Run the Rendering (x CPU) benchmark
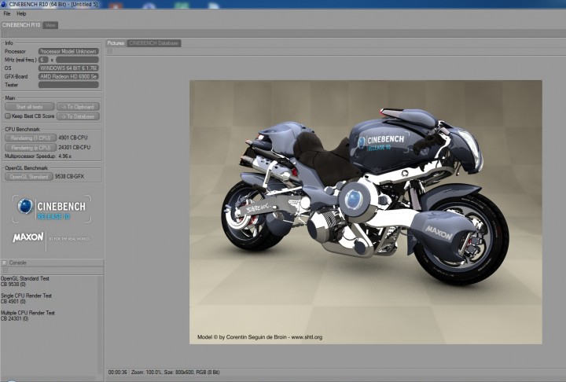The width and height of the screenshot is (566, 382). pos(31,147)
